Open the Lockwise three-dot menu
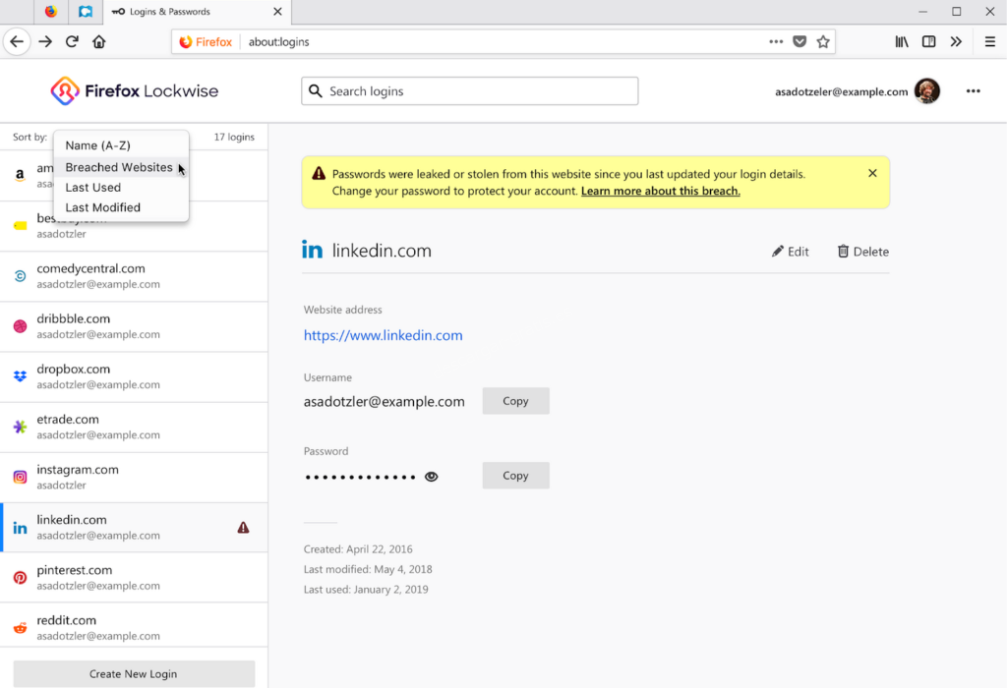 click(x=973, y=91)
